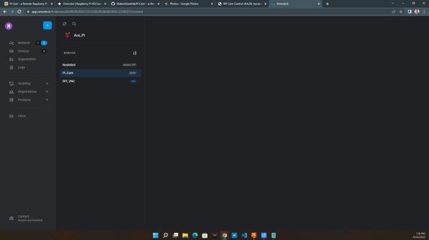Open the search magnifier icon

(74, 24)
